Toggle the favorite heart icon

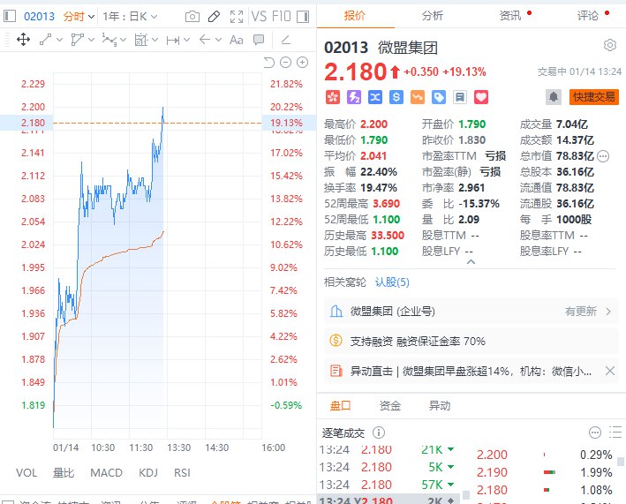(481, 97)
